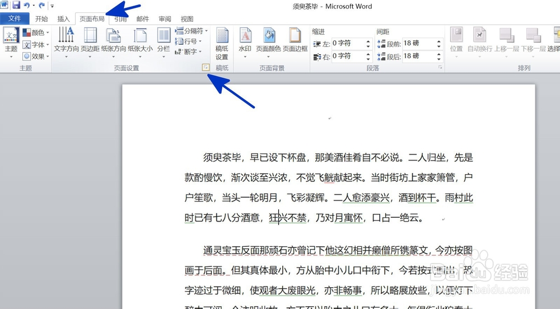Click the left indent icon beside 左
This screenshot has width=560, height=309.
pos(317,44)
